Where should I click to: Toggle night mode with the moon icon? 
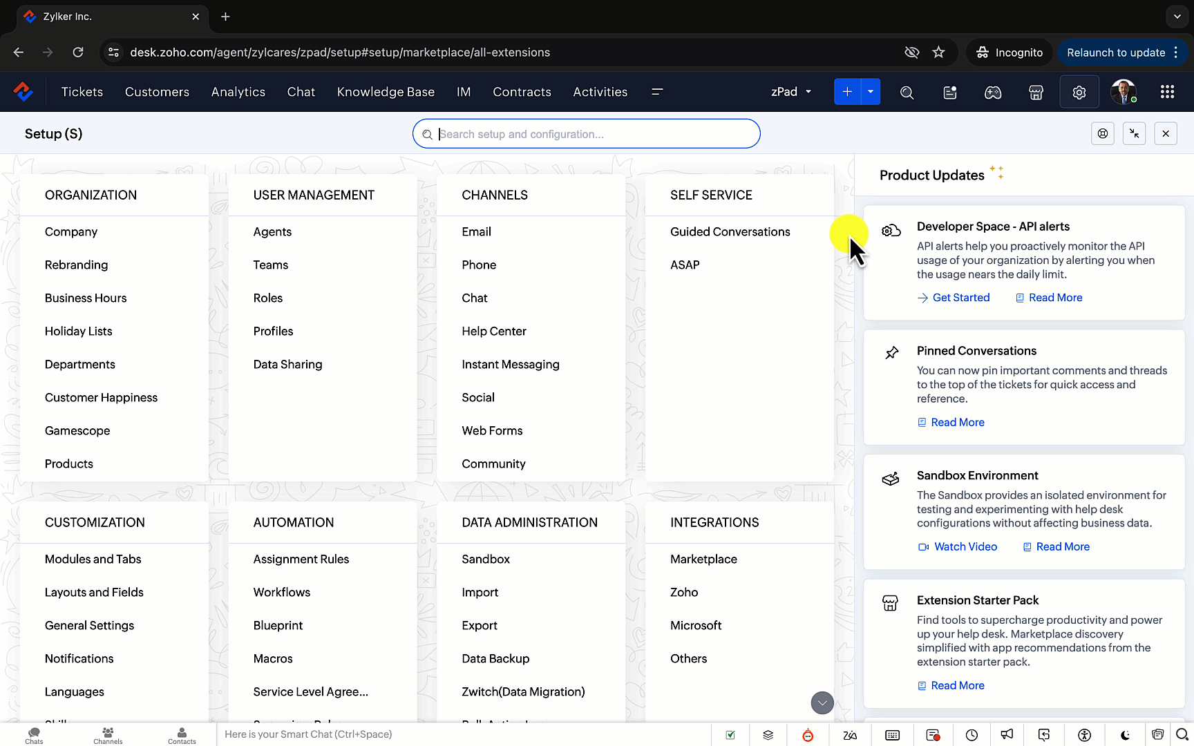point(1126,735)
